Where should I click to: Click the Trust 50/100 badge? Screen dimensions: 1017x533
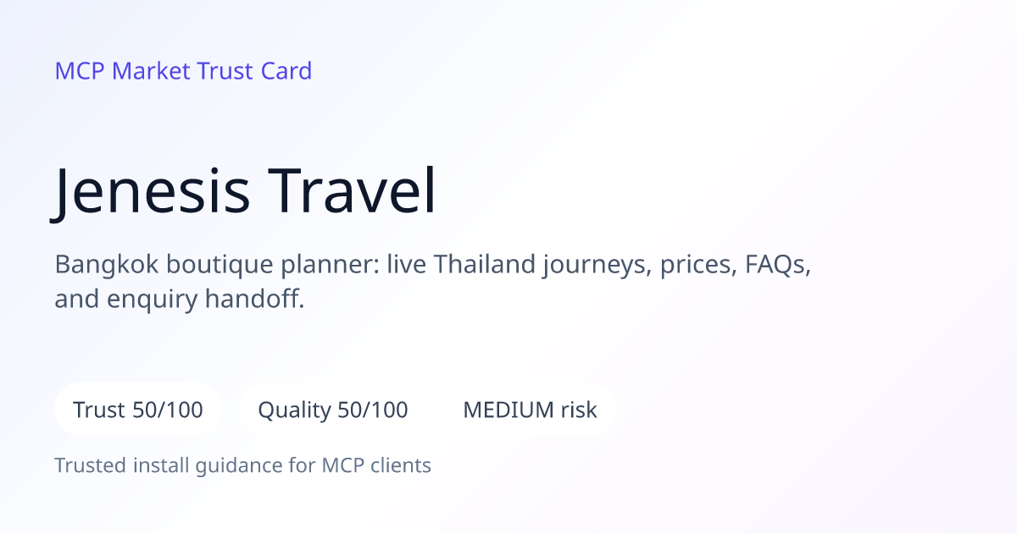tap(138, 409)
